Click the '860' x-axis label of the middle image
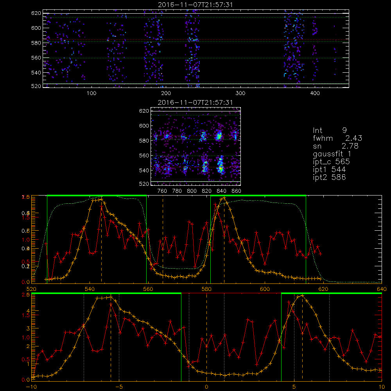Image resolution: width=391 pixels, height=391 pixels. (236, 191)
